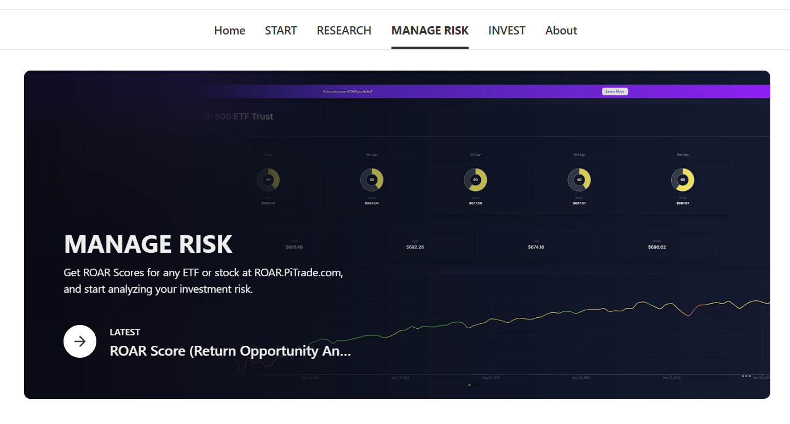Click the "Automate your ROAR portfolio?" banner text
Image resolution: width=790 pixels, height=424 pixels.
coord(348,91)
